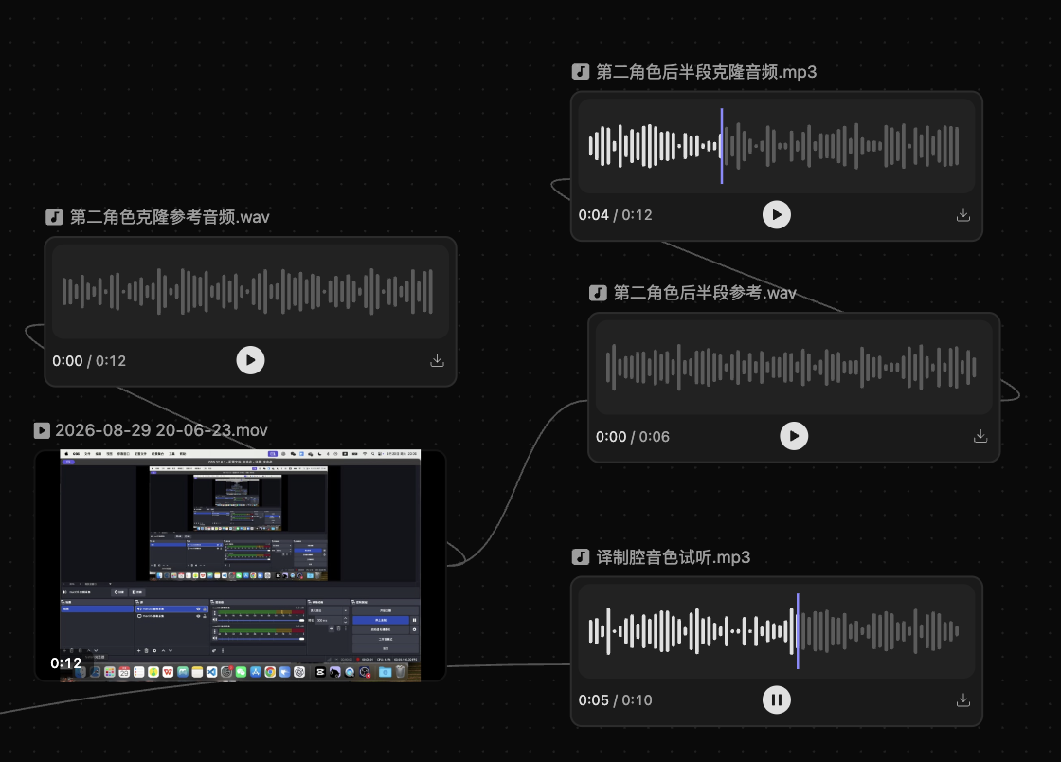Click 0:05 / 0:10 time readout
The width and height of the screenshot is (1061, 762).
point(615,699)
